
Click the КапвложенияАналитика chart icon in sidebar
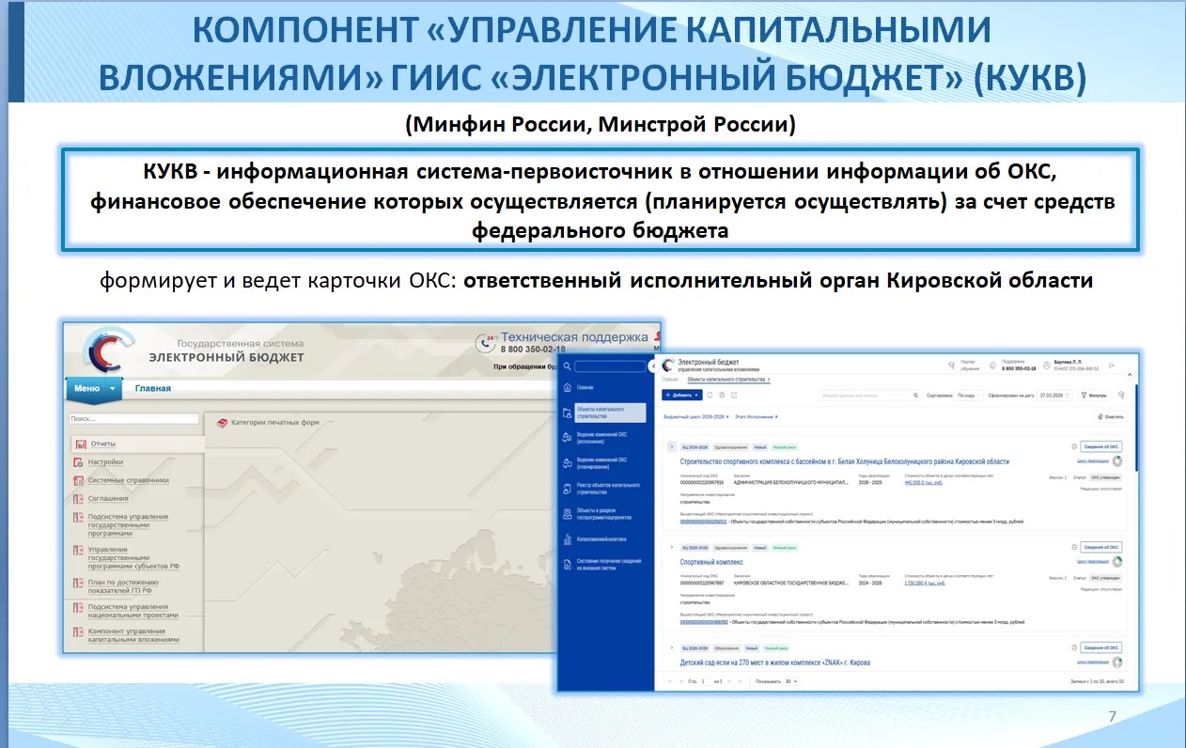567,539
